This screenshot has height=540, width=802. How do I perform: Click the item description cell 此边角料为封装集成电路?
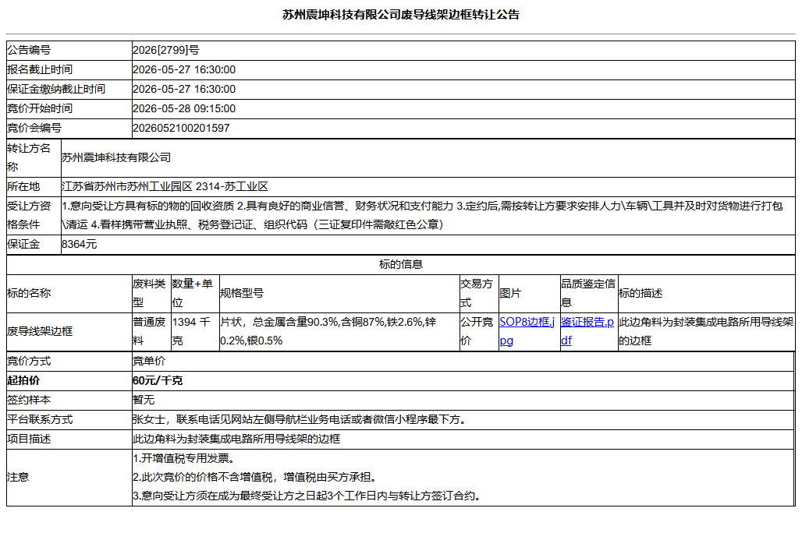tap(706, 331)
